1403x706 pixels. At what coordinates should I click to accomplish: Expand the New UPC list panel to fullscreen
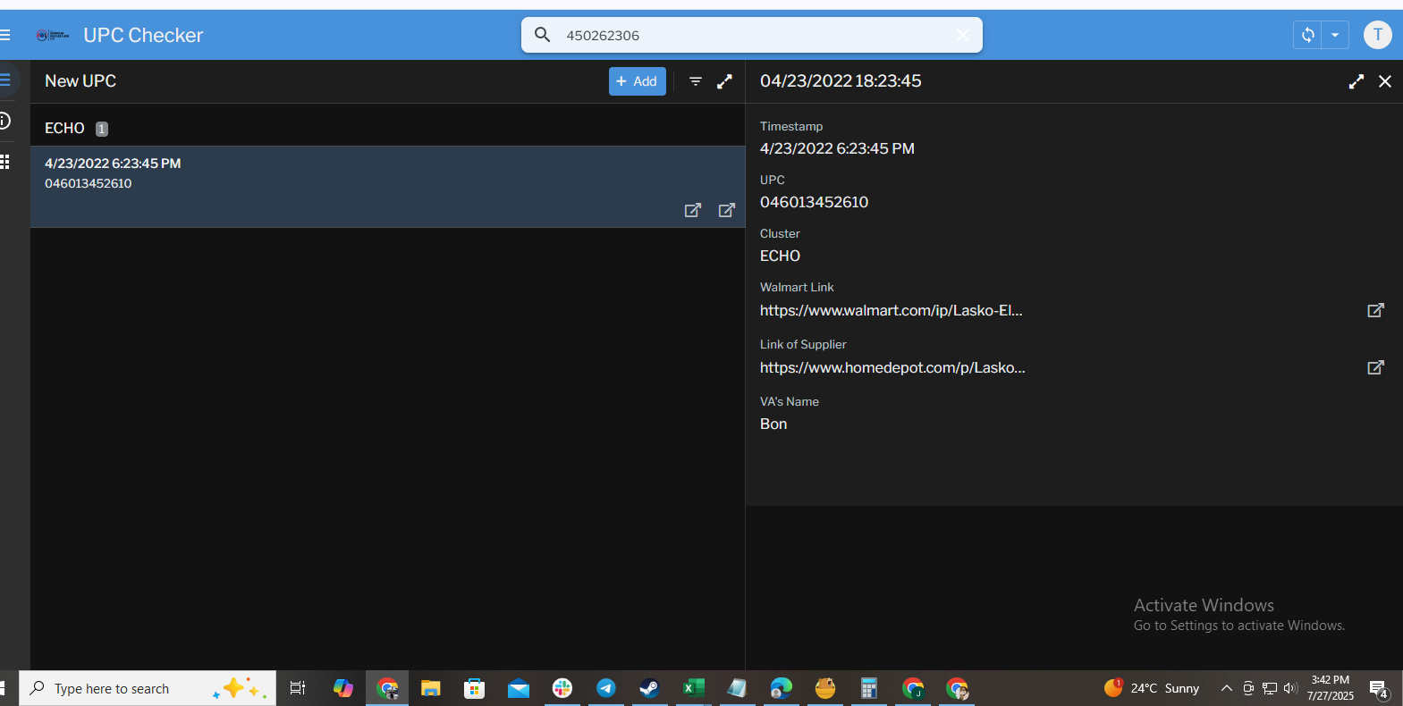tap(724, 81)
